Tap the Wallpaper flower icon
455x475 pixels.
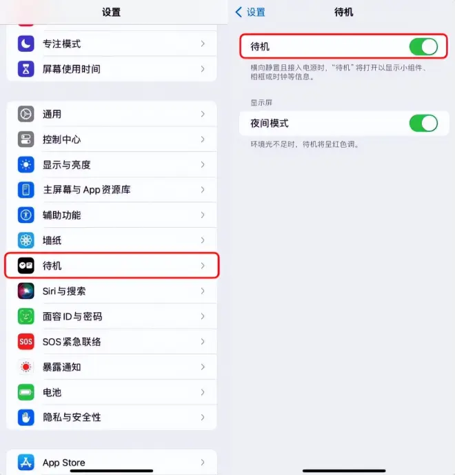[26, 240]
